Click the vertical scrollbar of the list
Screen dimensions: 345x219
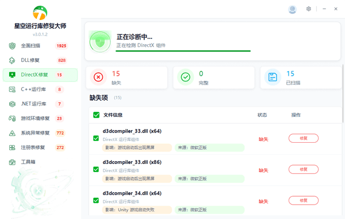tap(343, 94)
